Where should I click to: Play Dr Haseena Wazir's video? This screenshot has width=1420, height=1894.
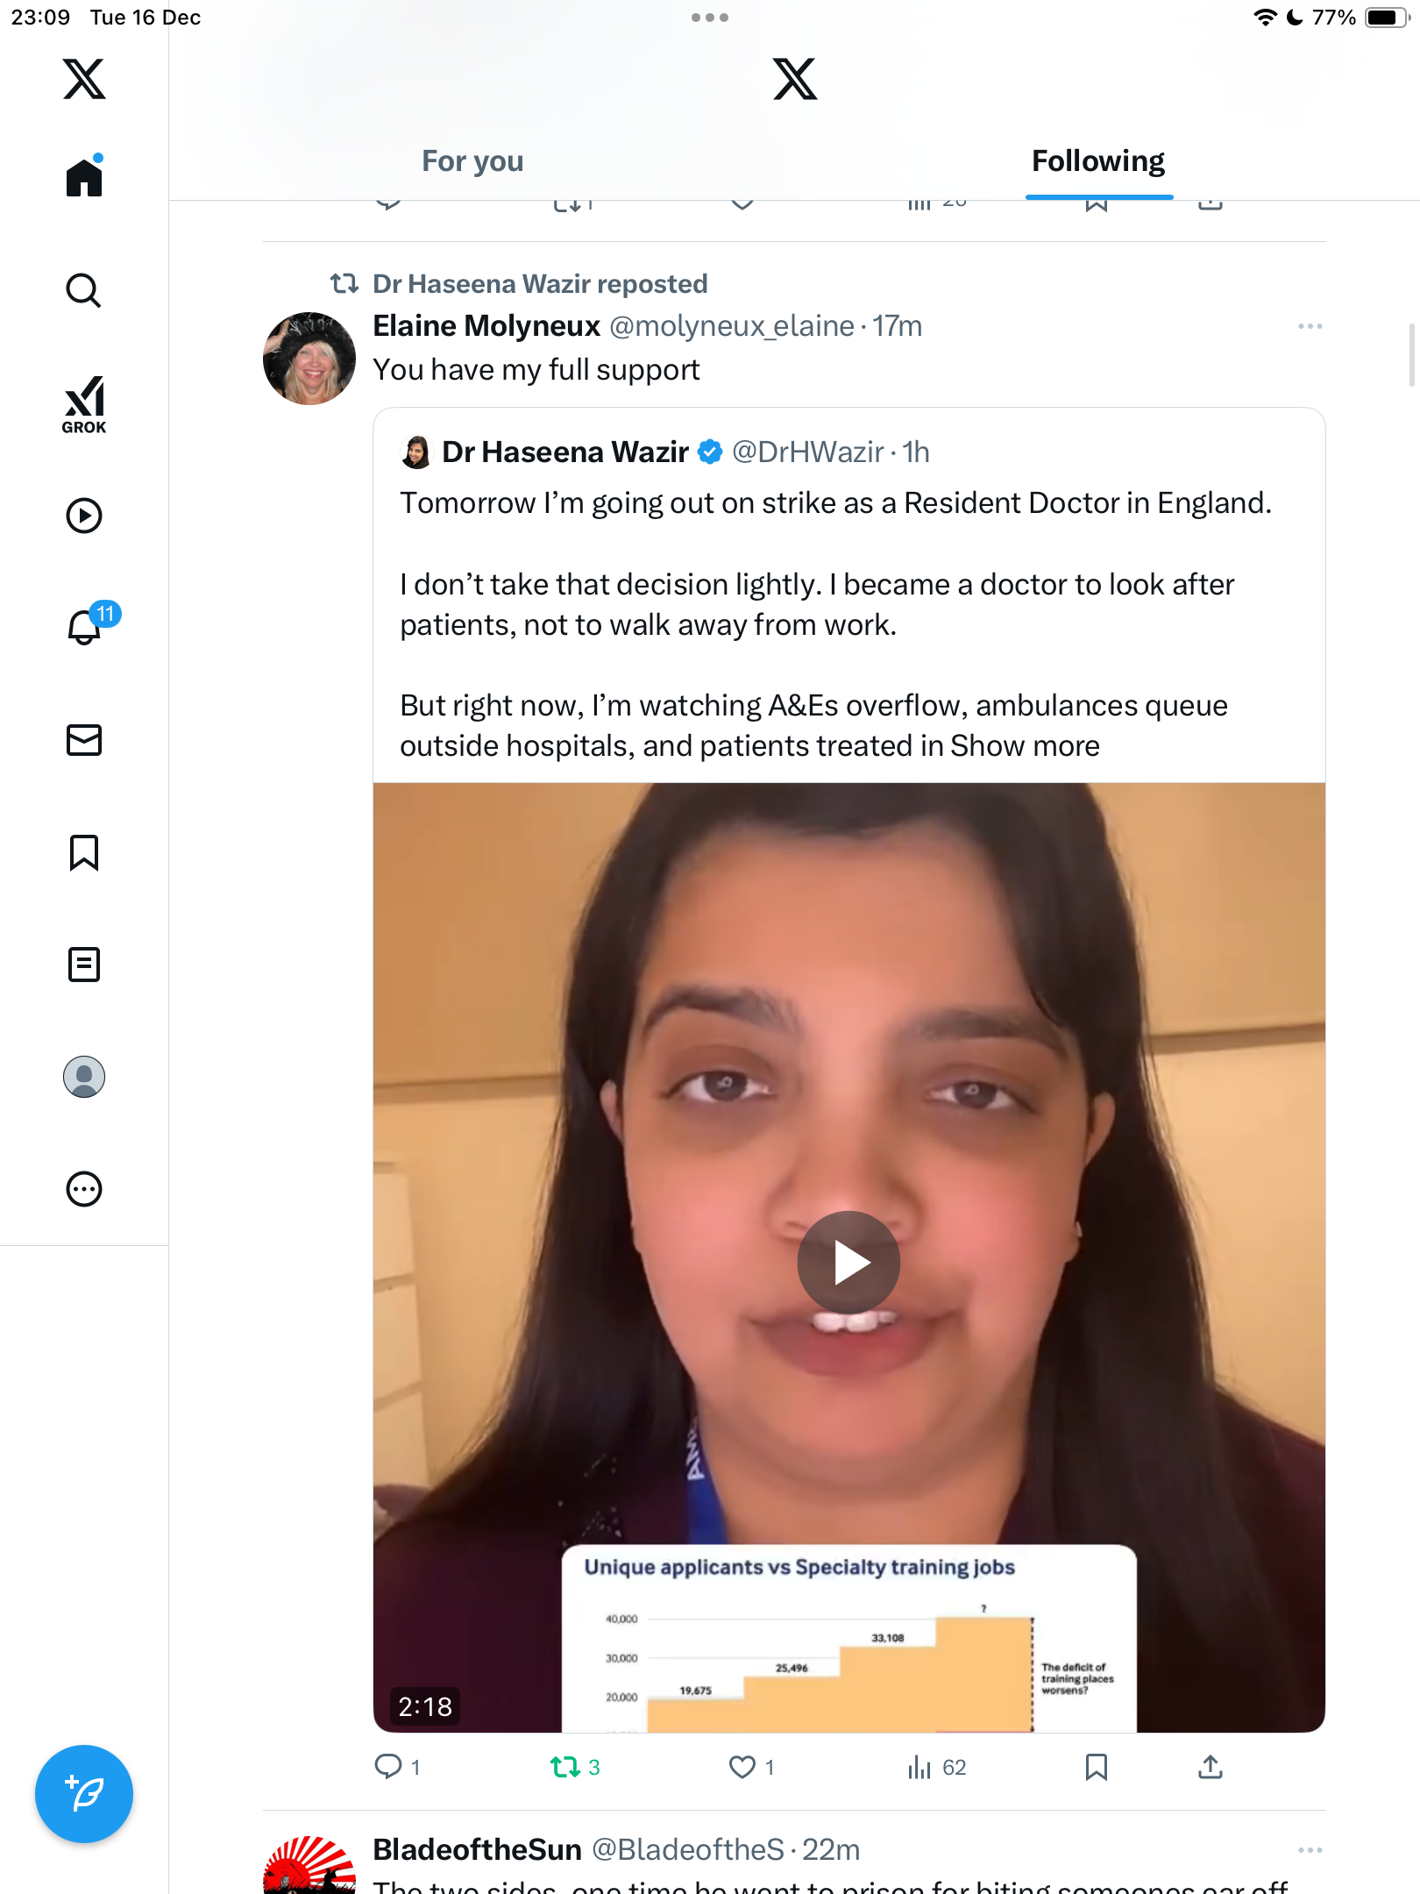(848, 1262)
